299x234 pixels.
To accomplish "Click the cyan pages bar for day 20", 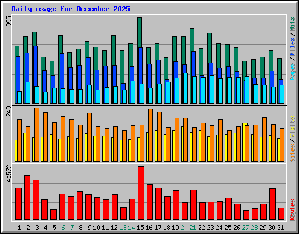I will (x=186, y=88).
